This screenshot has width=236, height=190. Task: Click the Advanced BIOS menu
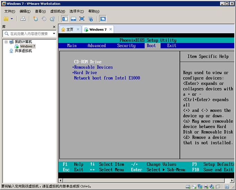[x=96, y=46]
